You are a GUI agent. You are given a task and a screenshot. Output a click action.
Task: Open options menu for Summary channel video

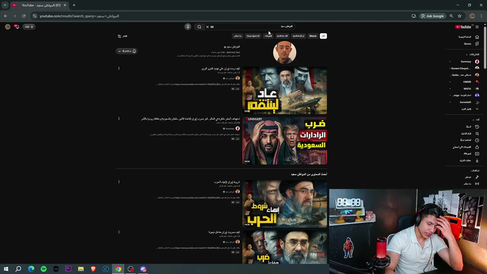[x=119, y=119]
